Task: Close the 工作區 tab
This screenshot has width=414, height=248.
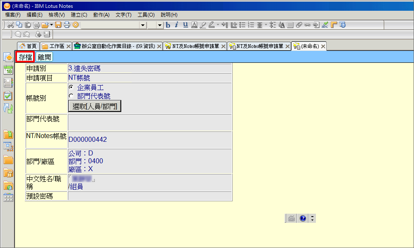Action: point(68,46)
